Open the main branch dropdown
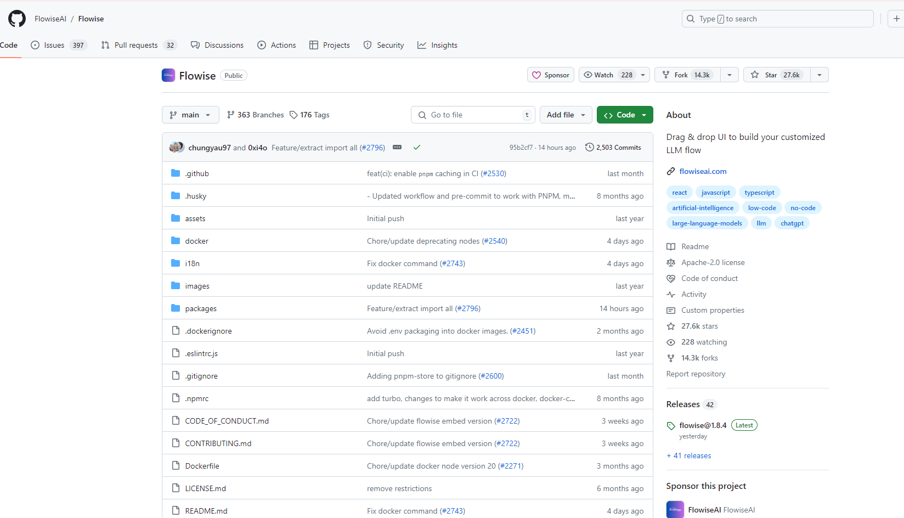 click(190, 115)
